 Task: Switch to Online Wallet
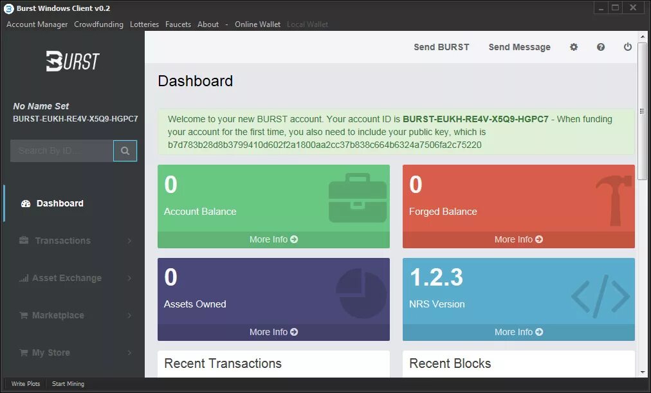point(257,24)
